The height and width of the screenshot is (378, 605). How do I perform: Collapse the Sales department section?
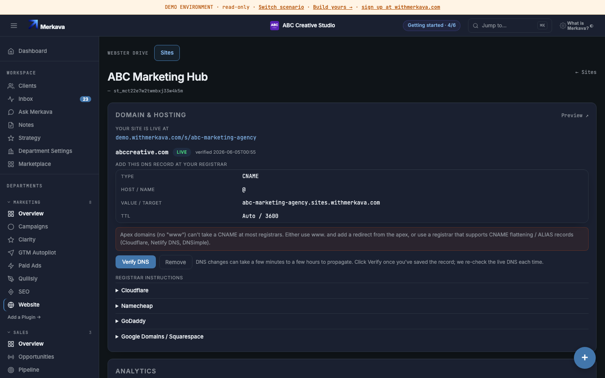coord(49,333)
